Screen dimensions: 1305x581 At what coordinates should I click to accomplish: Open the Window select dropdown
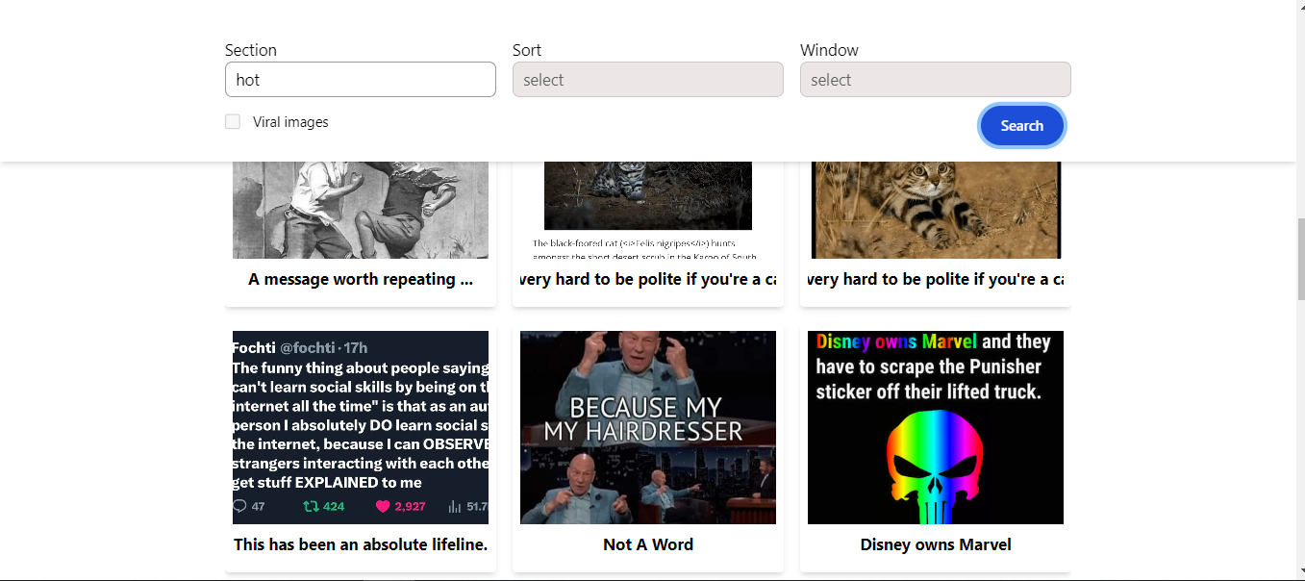pyautogui.click(x=936, y=80)
